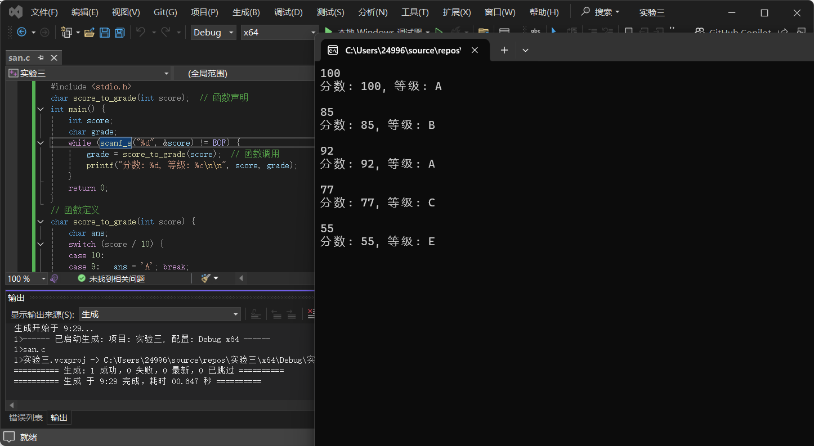Pin the san.c tab

pyautogui.click(x=41, y=57)
